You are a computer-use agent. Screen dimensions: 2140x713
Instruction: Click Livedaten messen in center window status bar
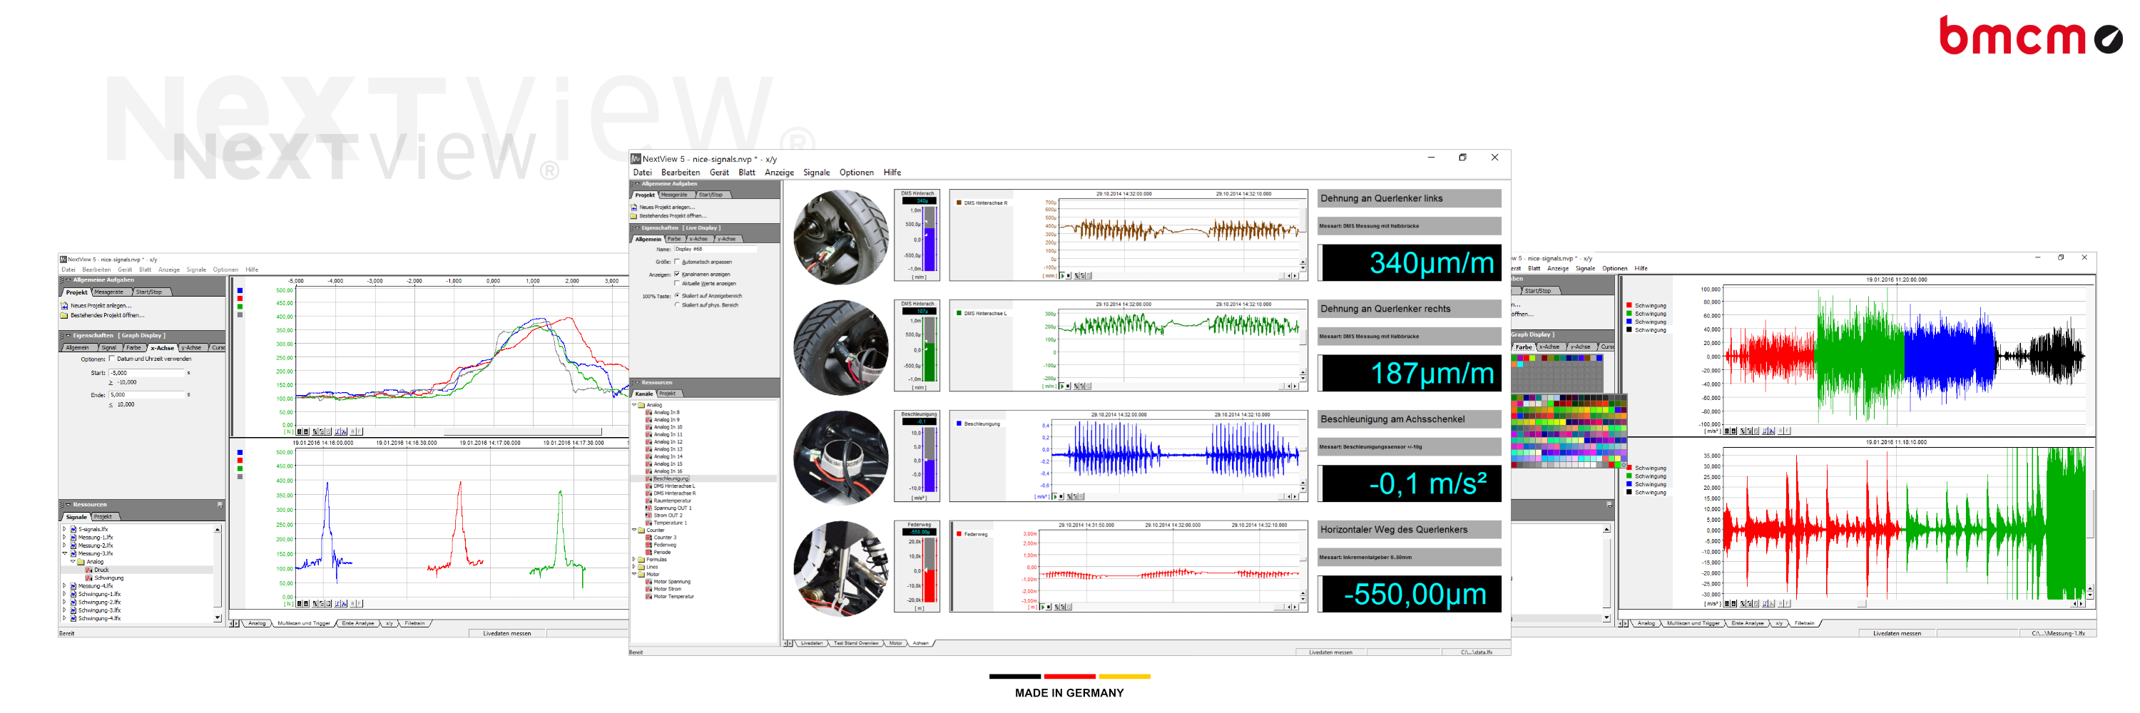[x=1331, y=652]
